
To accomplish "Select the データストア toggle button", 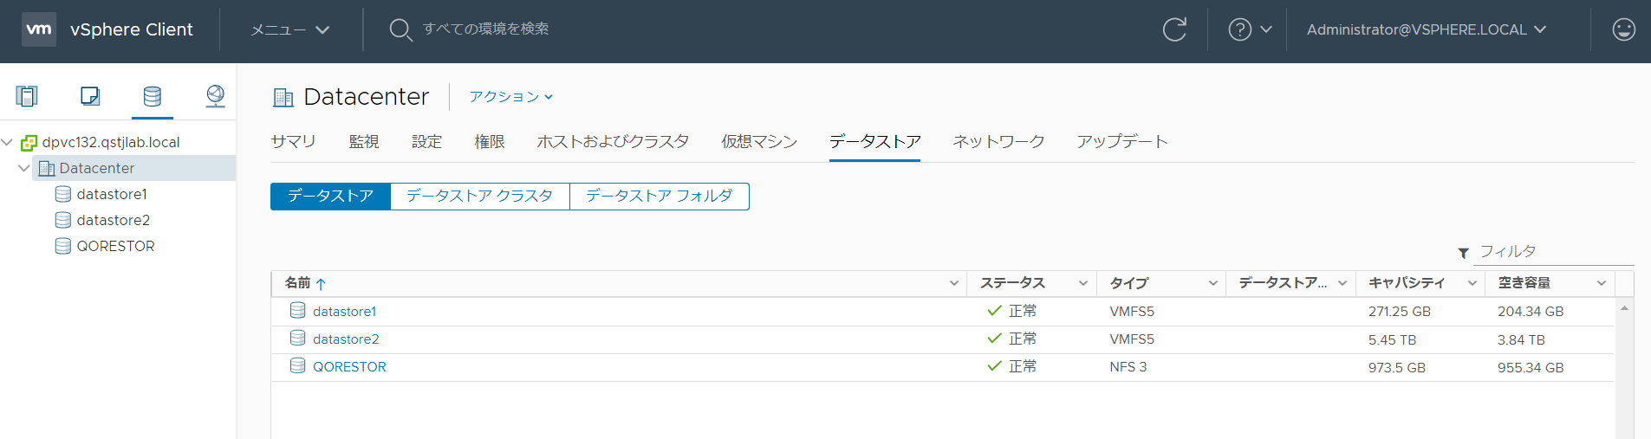I will tap(330, 197).
